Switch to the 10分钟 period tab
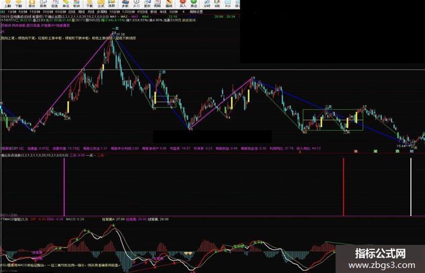 [x=115, y=12]
